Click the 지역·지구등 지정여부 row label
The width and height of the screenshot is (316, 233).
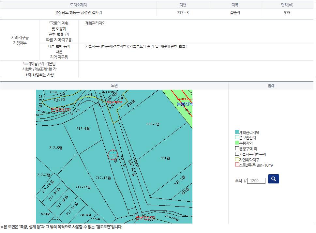tap(20, 40)
